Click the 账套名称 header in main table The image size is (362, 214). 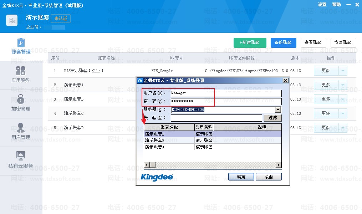pyautogui.click(x=106, y=58)
